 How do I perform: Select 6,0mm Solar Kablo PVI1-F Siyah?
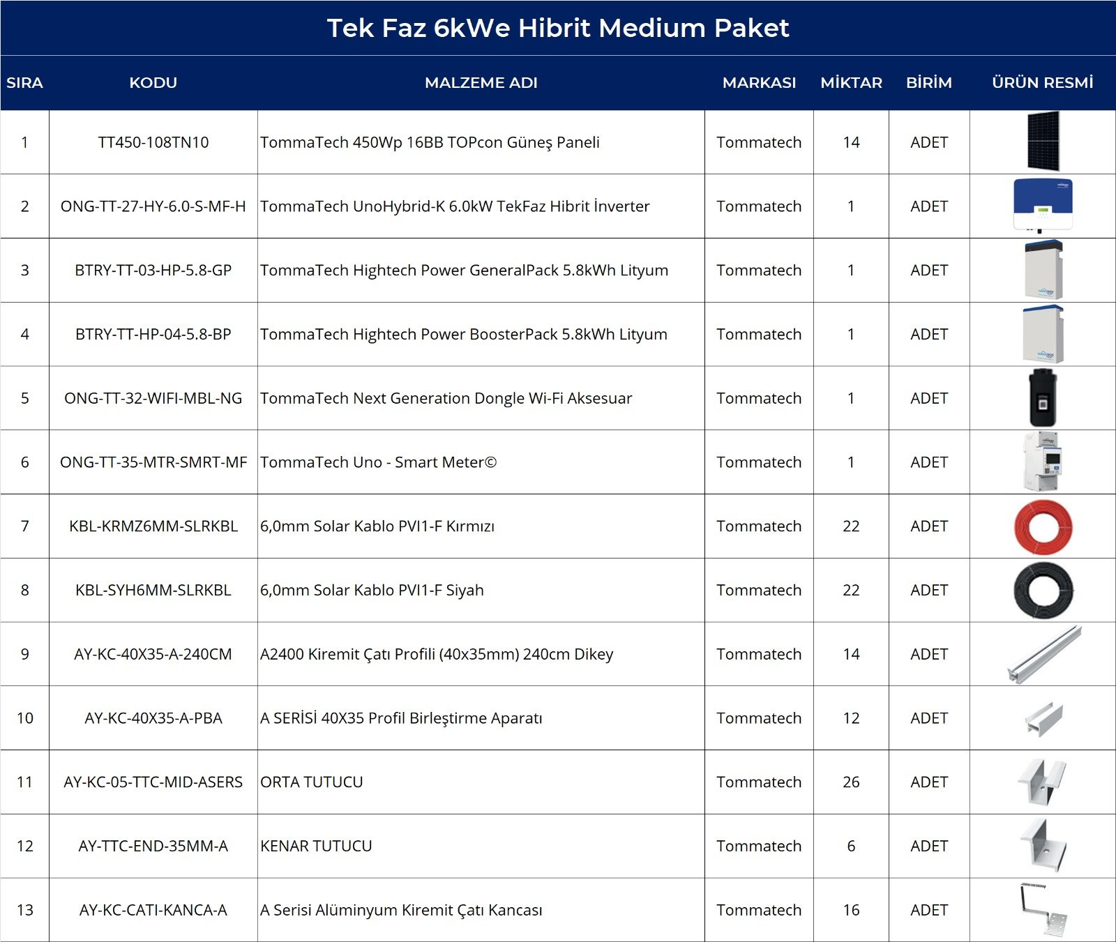372,590
